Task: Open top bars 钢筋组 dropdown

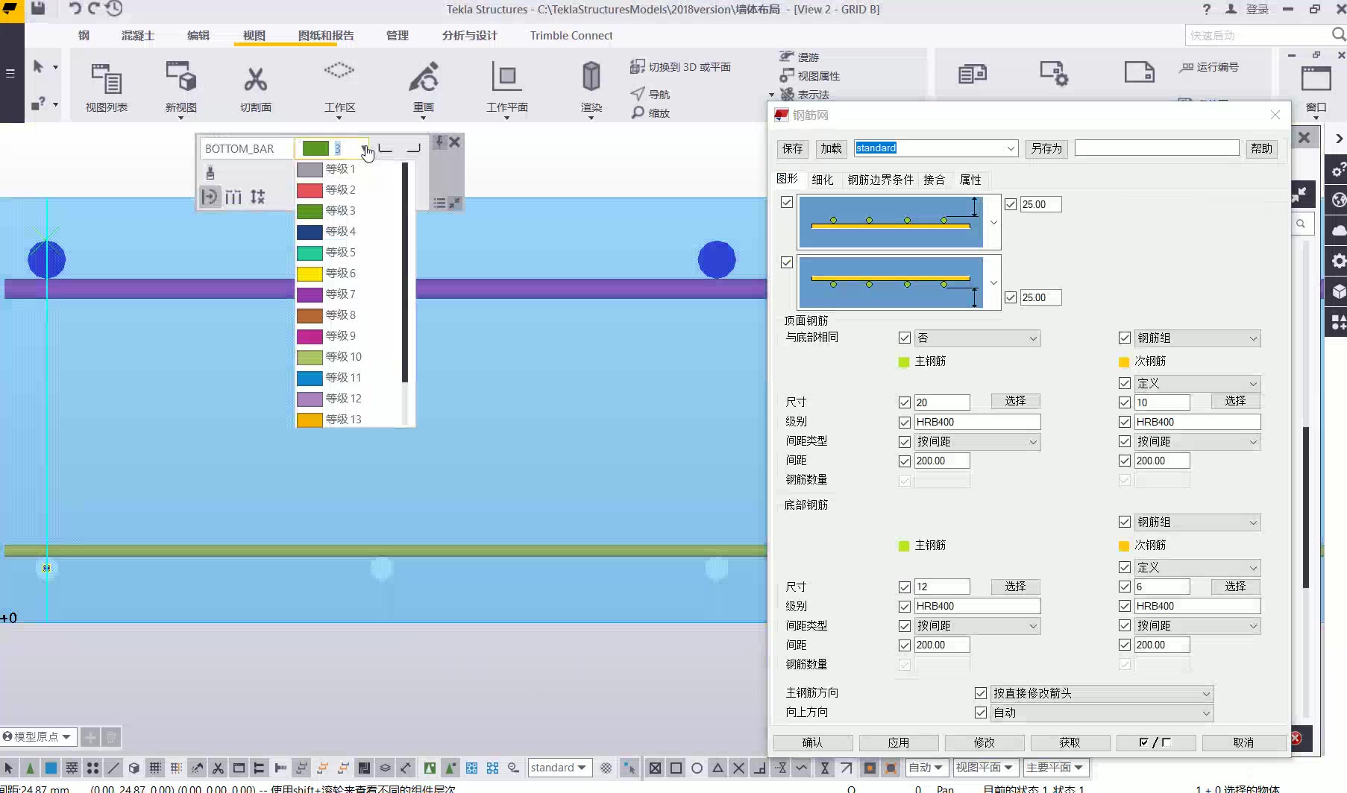Action: [1197, 338]
